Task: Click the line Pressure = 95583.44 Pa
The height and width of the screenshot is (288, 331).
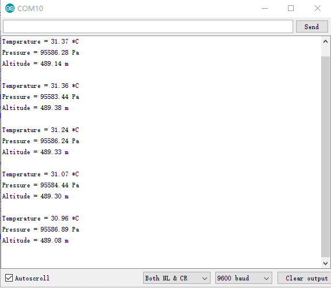Action: (x=41, y=97)
